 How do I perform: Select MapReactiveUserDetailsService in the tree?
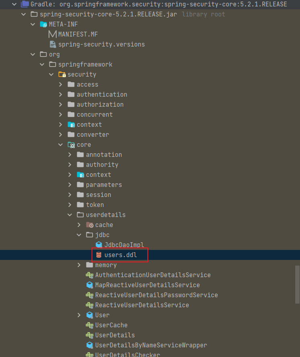pos(147,285)
